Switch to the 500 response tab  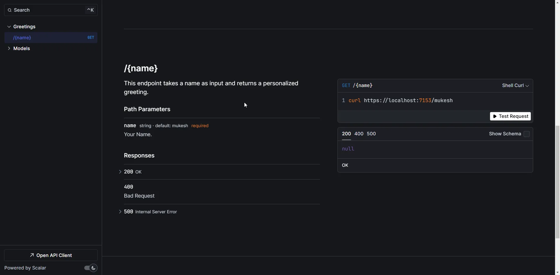coord(371,134)
